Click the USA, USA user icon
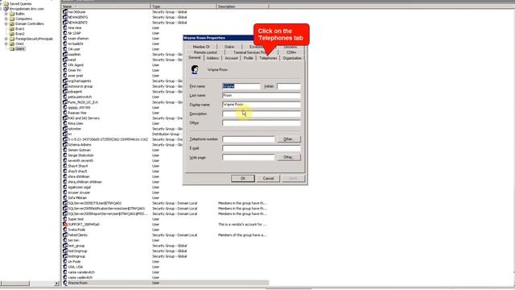 tap(65, 267)
